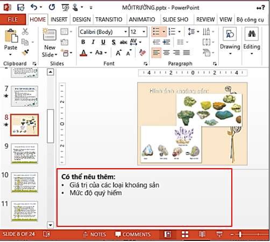Decrease list indent level

pos(157,42)
